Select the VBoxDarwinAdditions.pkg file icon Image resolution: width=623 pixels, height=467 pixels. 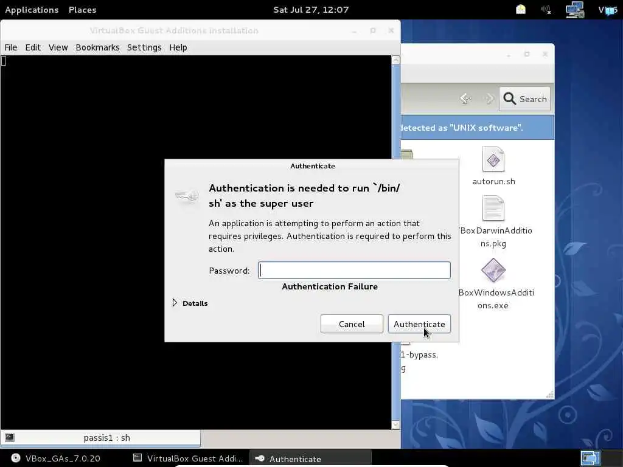pyautogui.click(x=493, y=208)
